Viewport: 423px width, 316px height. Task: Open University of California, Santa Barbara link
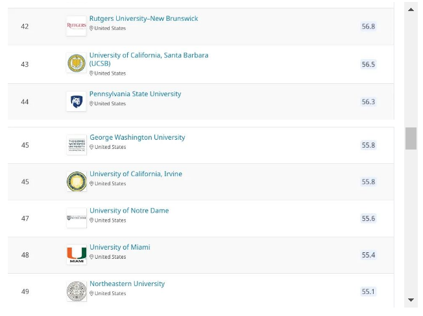[x=149, y=59]
